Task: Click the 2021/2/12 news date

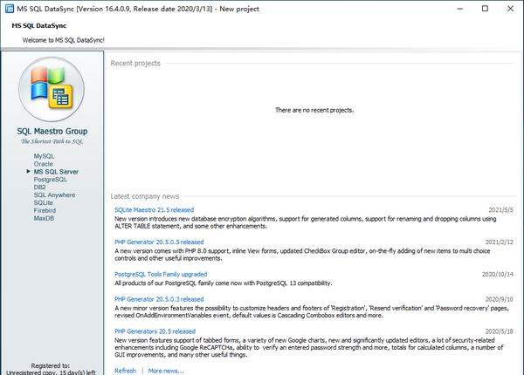Action: pyautogui.click(x=499, y=242)
